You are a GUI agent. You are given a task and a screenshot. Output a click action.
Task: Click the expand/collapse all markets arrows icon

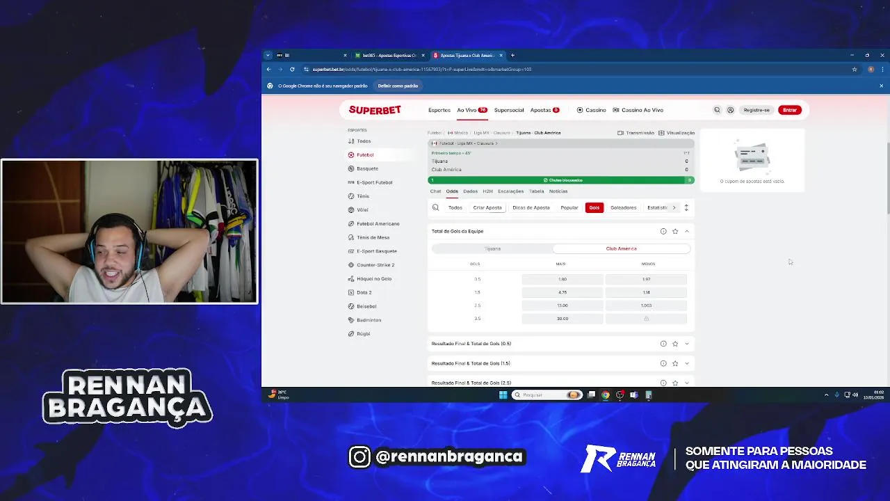coord(686,207)
